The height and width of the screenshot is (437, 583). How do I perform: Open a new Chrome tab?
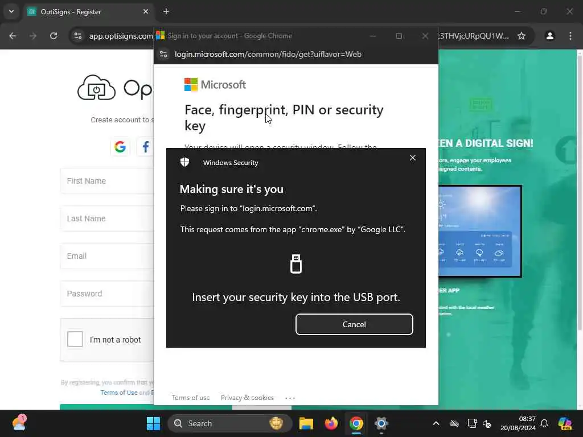click(166, 11)
